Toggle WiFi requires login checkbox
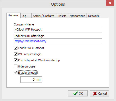116x101 pixels. coord(16,54)
